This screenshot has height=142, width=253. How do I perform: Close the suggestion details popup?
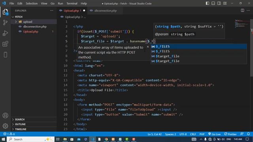coord(148,47)
